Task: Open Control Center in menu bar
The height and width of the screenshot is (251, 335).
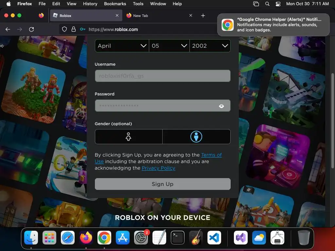Action: [x=278, y=4]
